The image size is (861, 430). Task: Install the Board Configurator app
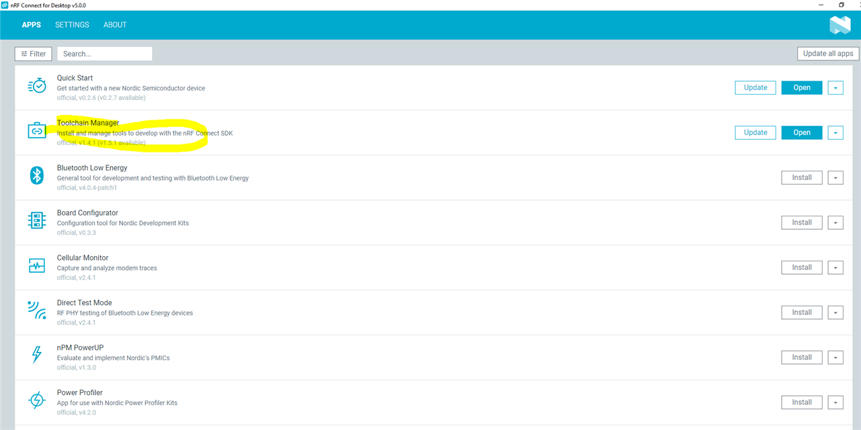coord(802,222)
